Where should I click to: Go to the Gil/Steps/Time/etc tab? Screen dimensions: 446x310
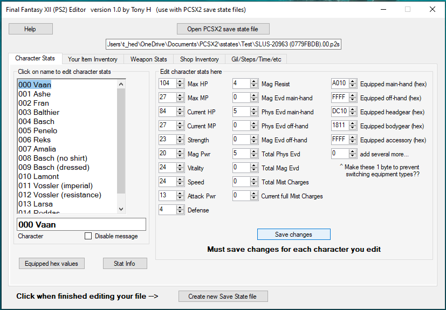pos(256,59)
